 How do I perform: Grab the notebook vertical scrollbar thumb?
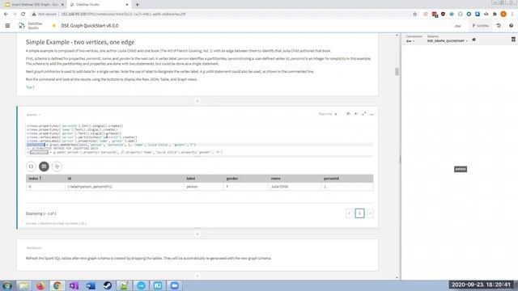(x=397, y=72)
